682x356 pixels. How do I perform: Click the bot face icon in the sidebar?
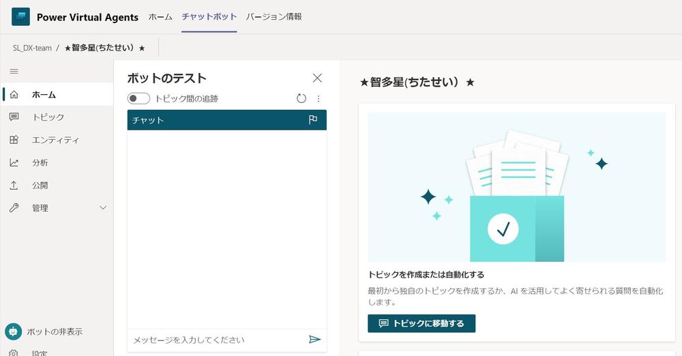tap(14, 331)
